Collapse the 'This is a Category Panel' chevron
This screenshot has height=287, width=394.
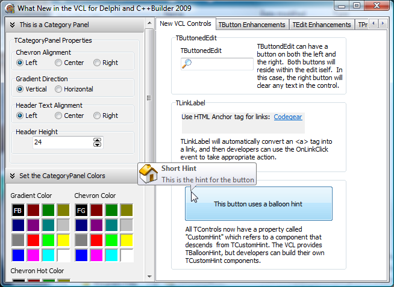12,25
